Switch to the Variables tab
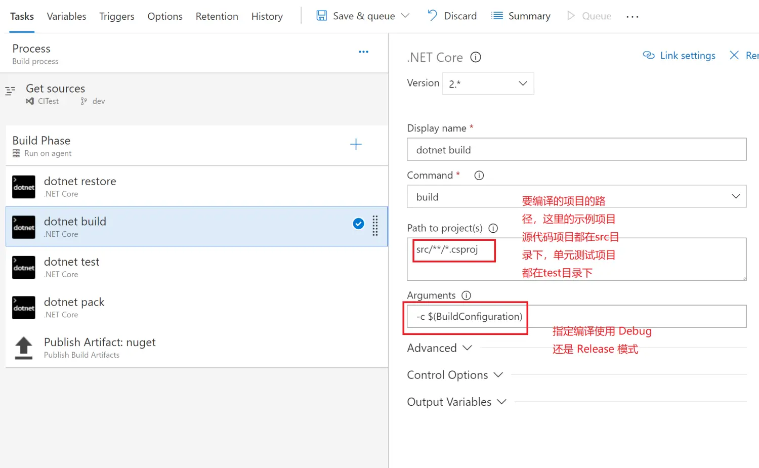 [x=66, y=16]
